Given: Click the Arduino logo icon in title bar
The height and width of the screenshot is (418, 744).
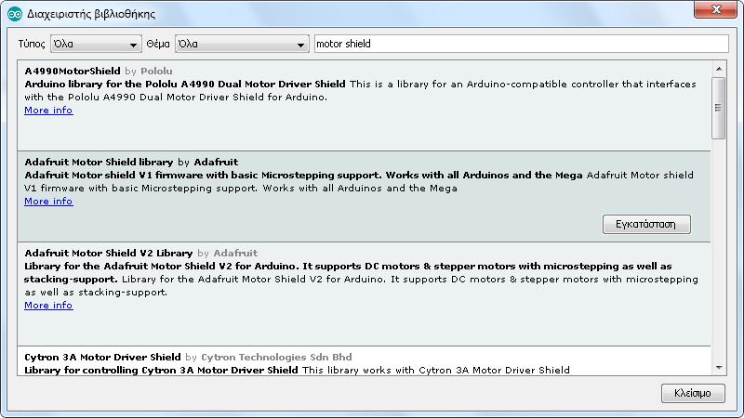Looking at the screenshot, I should click(x=15, y=14).
